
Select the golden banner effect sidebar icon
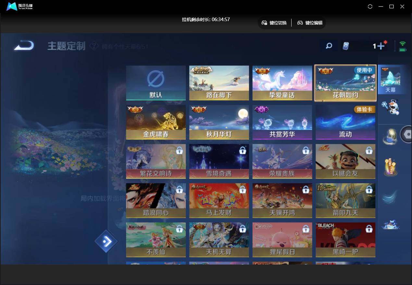pyautogui.click(x=390, y=167)
